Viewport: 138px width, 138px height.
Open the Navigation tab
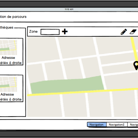pos(97,124)
